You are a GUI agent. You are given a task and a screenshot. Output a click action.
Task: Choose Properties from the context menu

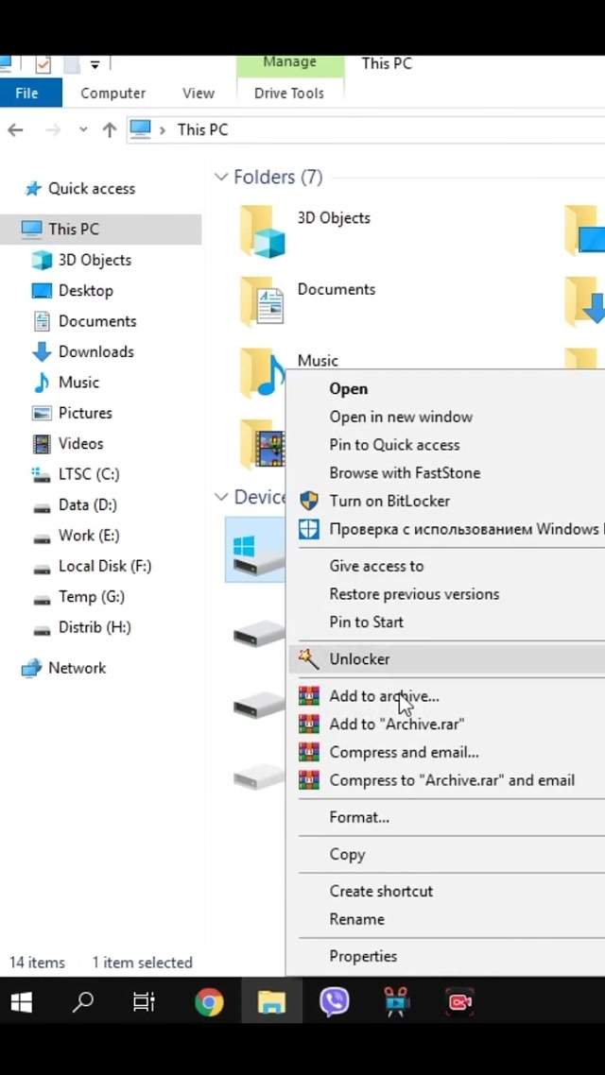click(363, 956)
